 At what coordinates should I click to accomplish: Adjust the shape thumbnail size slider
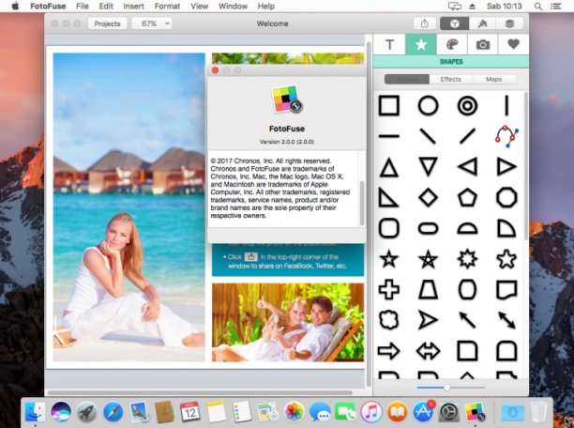point(446,388)
